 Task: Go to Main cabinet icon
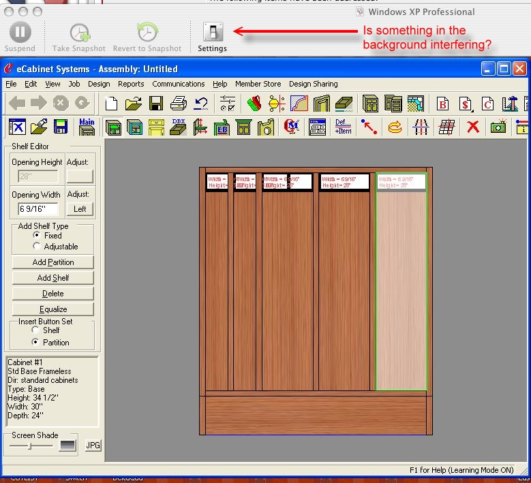(87, 127)
